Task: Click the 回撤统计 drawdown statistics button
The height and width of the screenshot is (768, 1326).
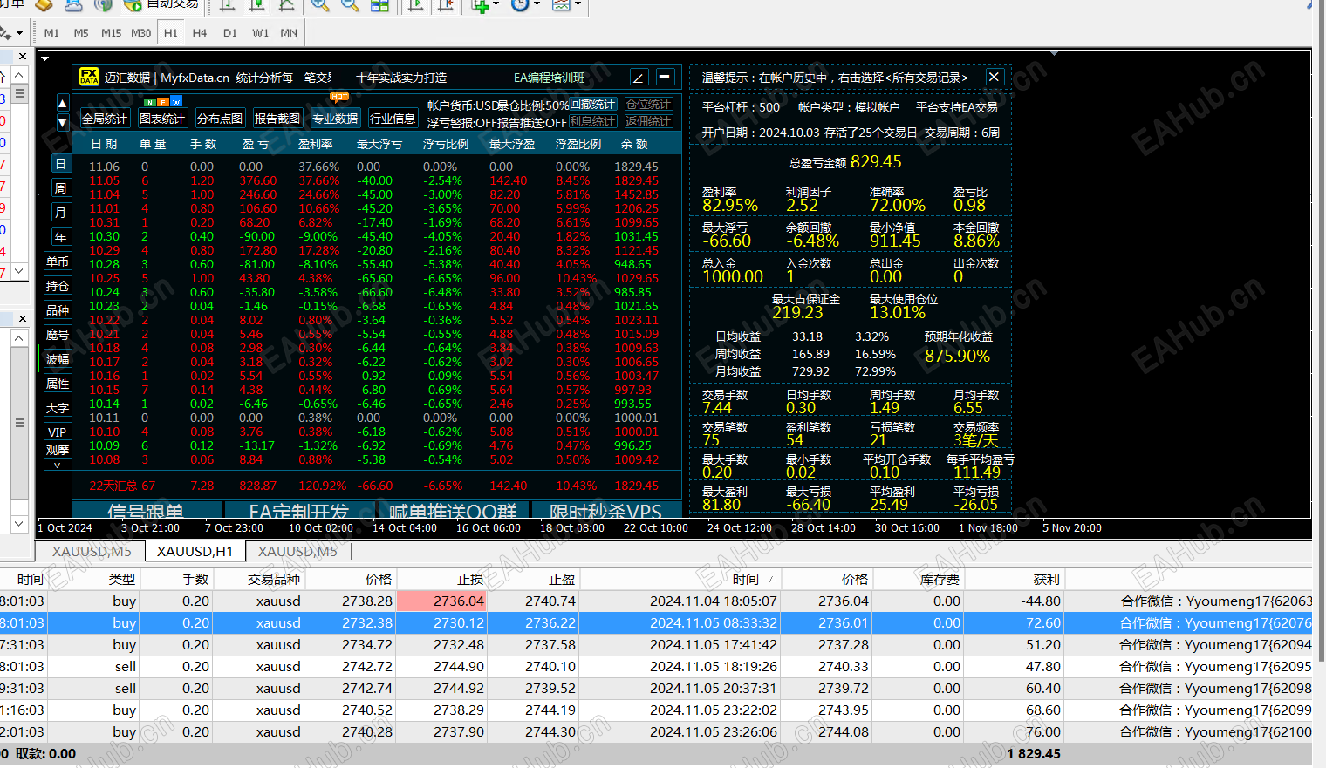Action: 593,105
